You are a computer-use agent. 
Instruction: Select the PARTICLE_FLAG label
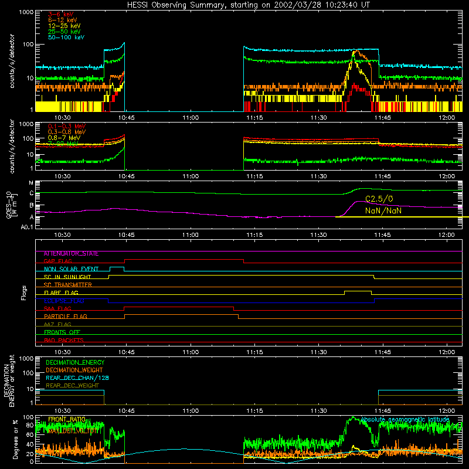(x=66, y=317)
